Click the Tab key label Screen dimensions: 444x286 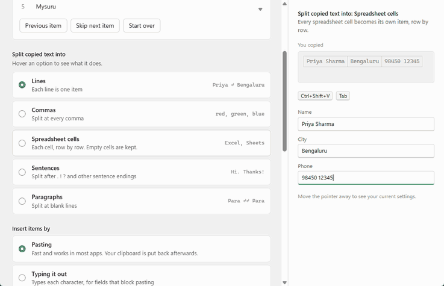coord(343,96)
